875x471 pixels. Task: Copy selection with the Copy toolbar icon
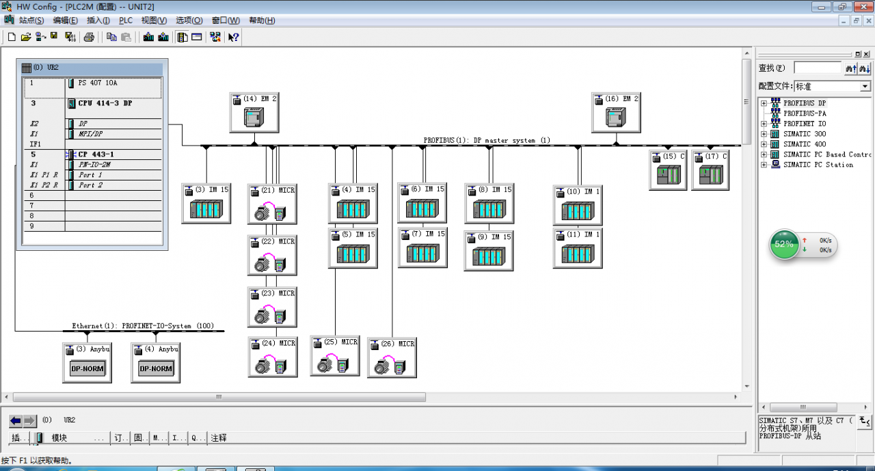tap(111, 37)
